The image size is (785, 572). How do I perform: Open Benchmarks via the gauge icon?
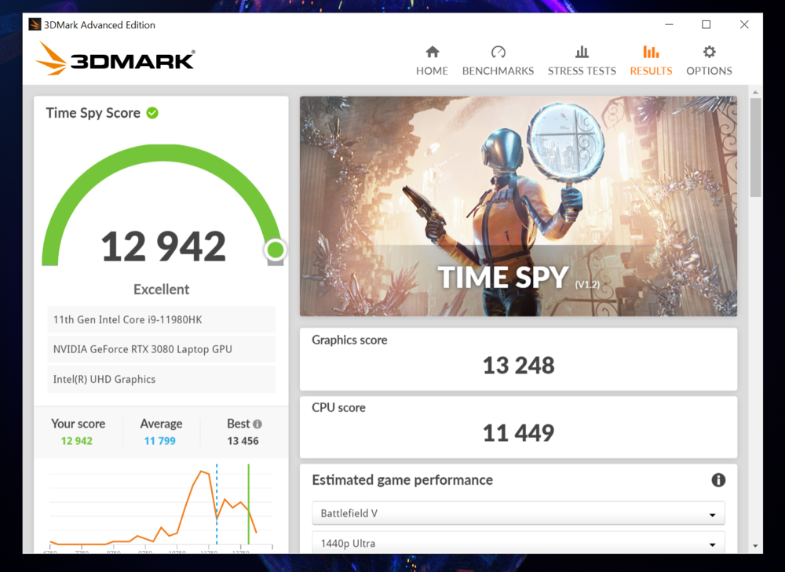[498, 52]
